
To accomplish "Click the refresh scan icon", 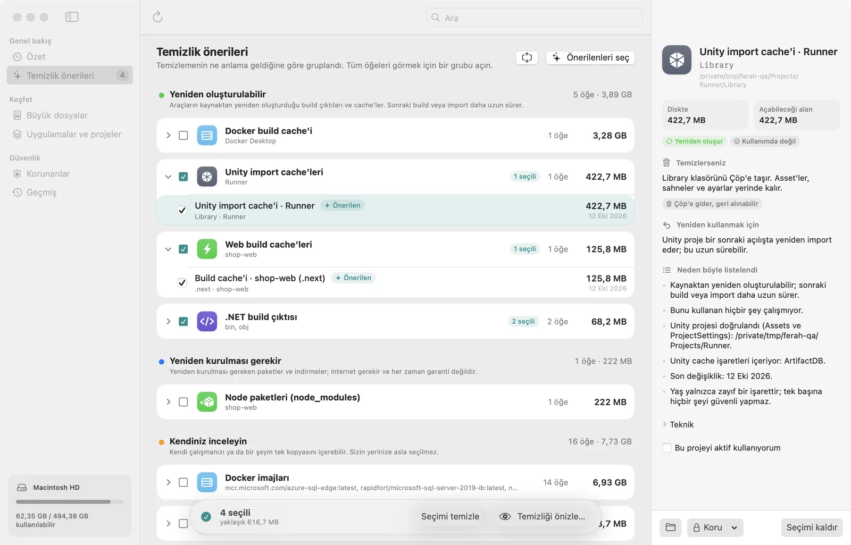I will [x=157, y=17].
